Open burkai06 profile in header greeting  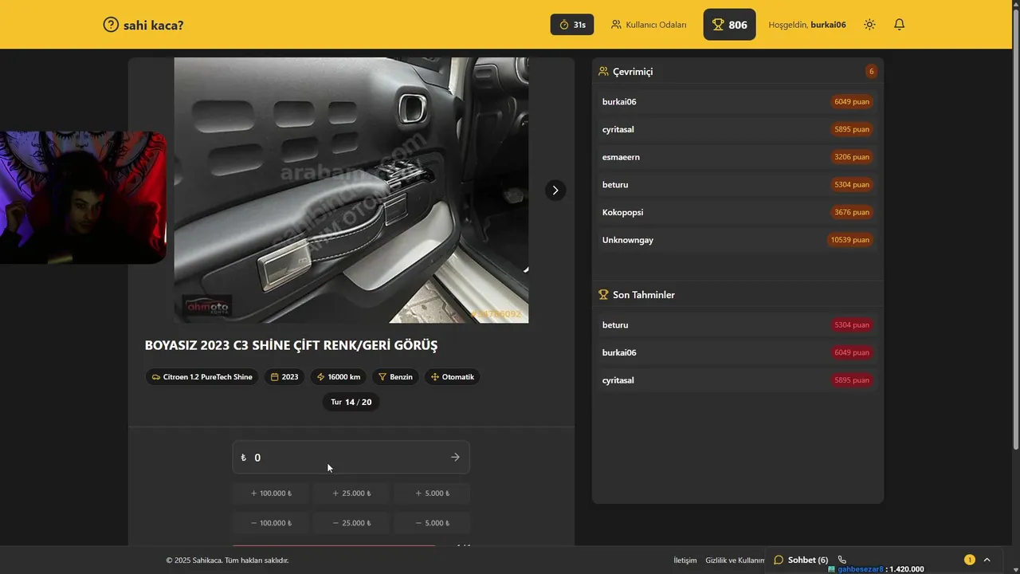point(828,25)
